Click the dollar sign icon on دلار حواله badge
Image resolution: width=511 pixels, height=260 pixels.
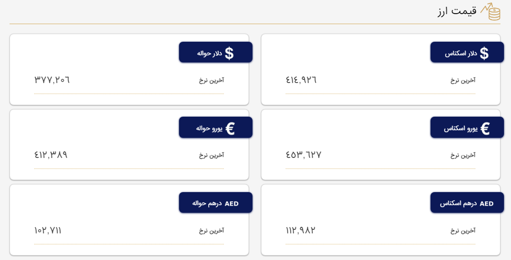(x=229, y=53)
